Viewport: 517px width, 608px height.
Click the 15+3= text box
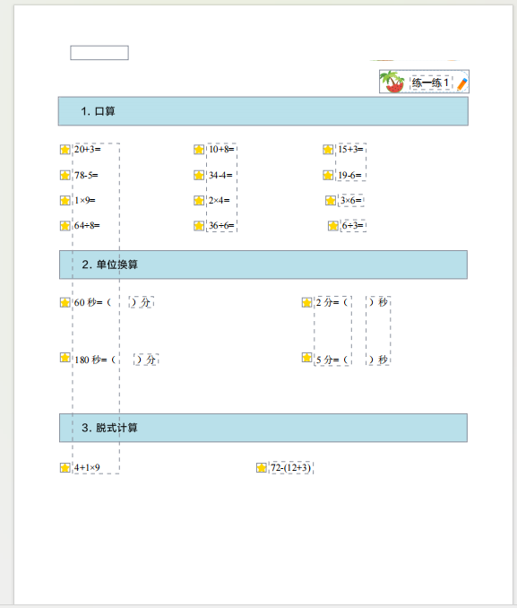(x=350, y=149)
